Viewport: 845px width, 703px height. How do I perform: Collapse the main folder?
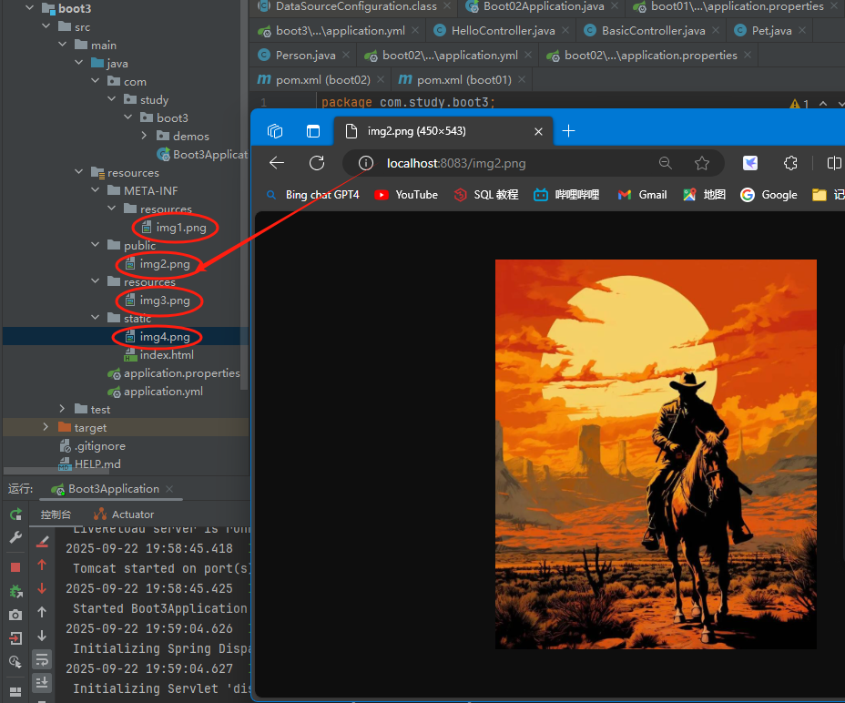coord(63,45)
